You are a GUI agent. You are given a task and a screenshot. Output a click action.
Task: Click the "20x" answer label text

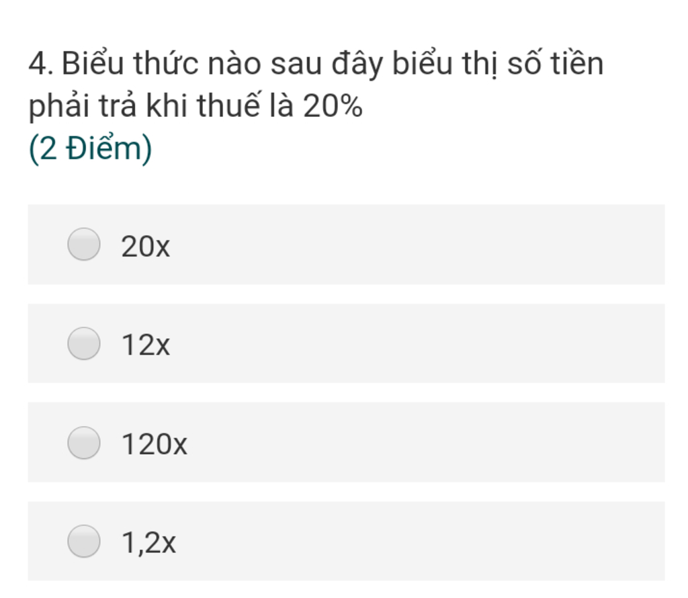click(146, 247)
